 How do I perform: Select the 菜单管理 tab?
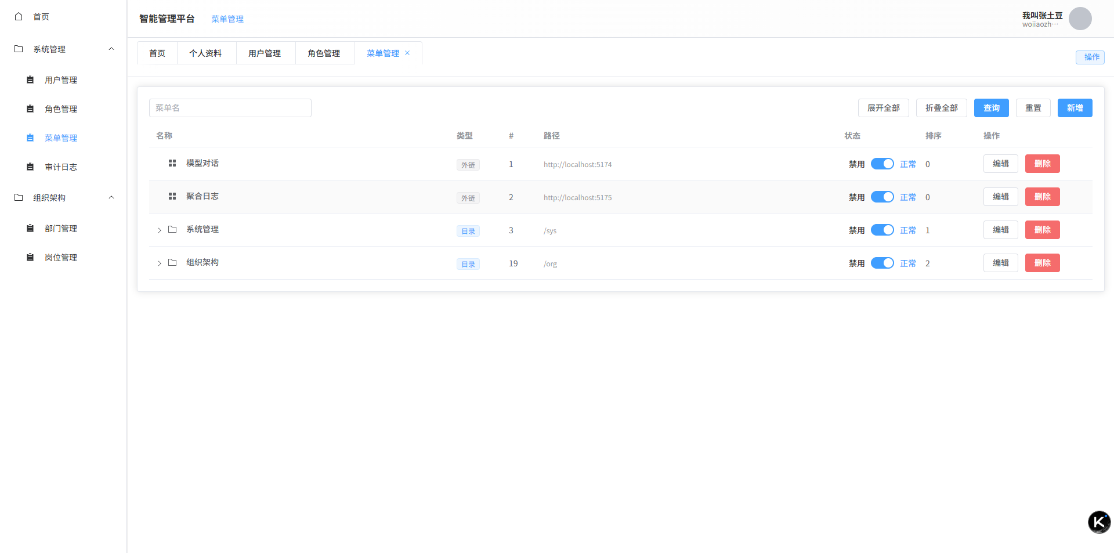point(383,53)
